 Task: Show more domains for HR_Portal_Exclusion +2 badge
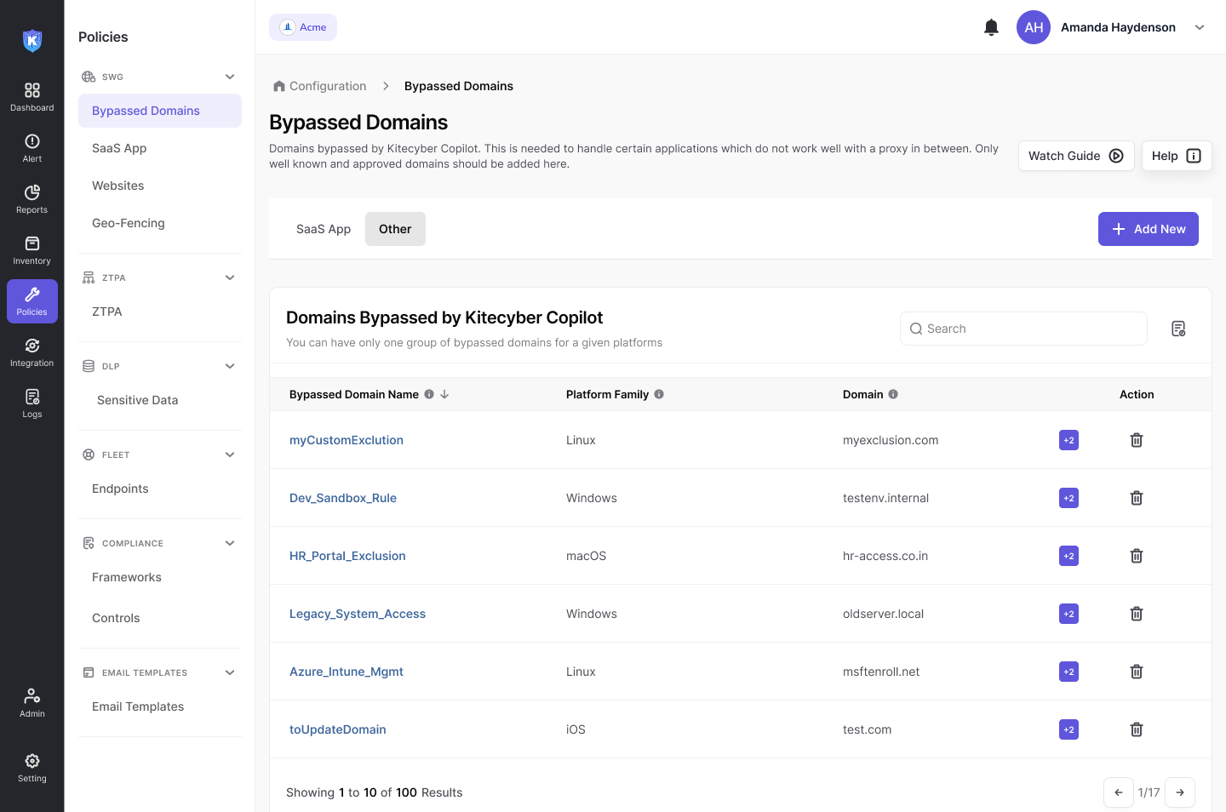1068,556
